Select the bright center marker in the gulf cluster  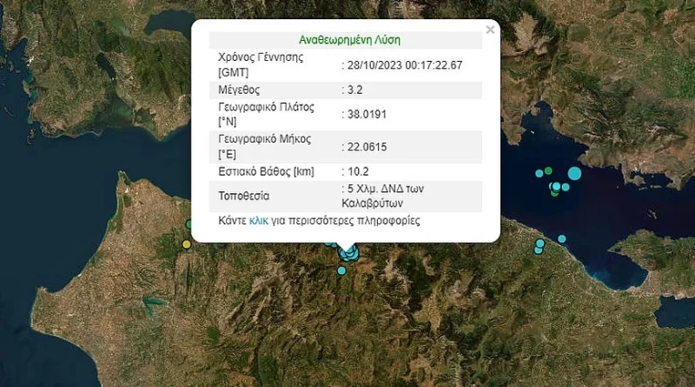pos(556,186)
